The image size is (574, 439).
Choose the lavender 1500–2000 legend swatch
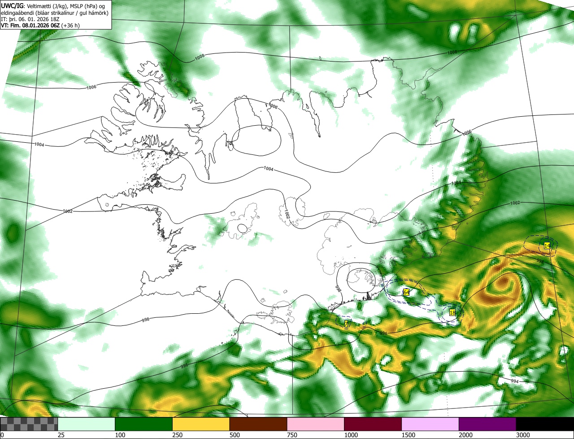click(430, 424)
